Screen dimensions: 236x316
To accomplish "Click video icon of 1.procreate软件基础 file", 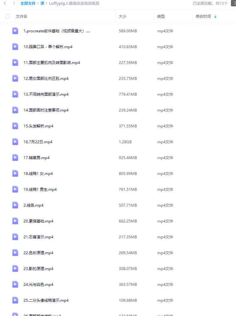I will 15,31.
